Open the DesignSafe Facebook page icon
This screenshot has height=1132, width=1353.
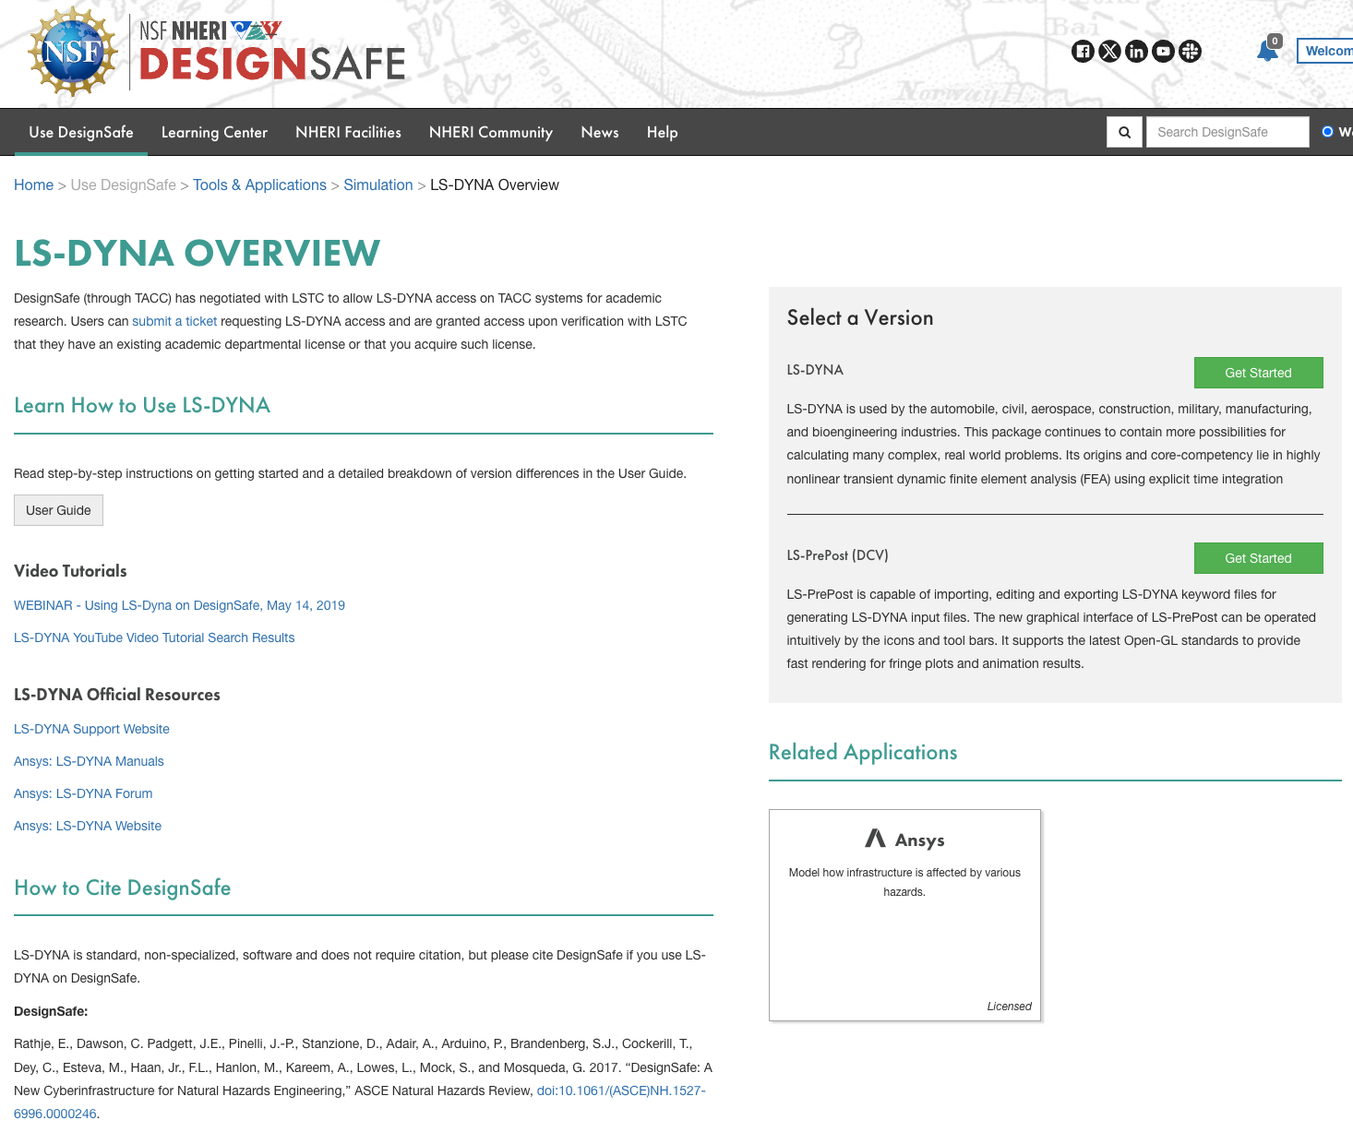1083,52
